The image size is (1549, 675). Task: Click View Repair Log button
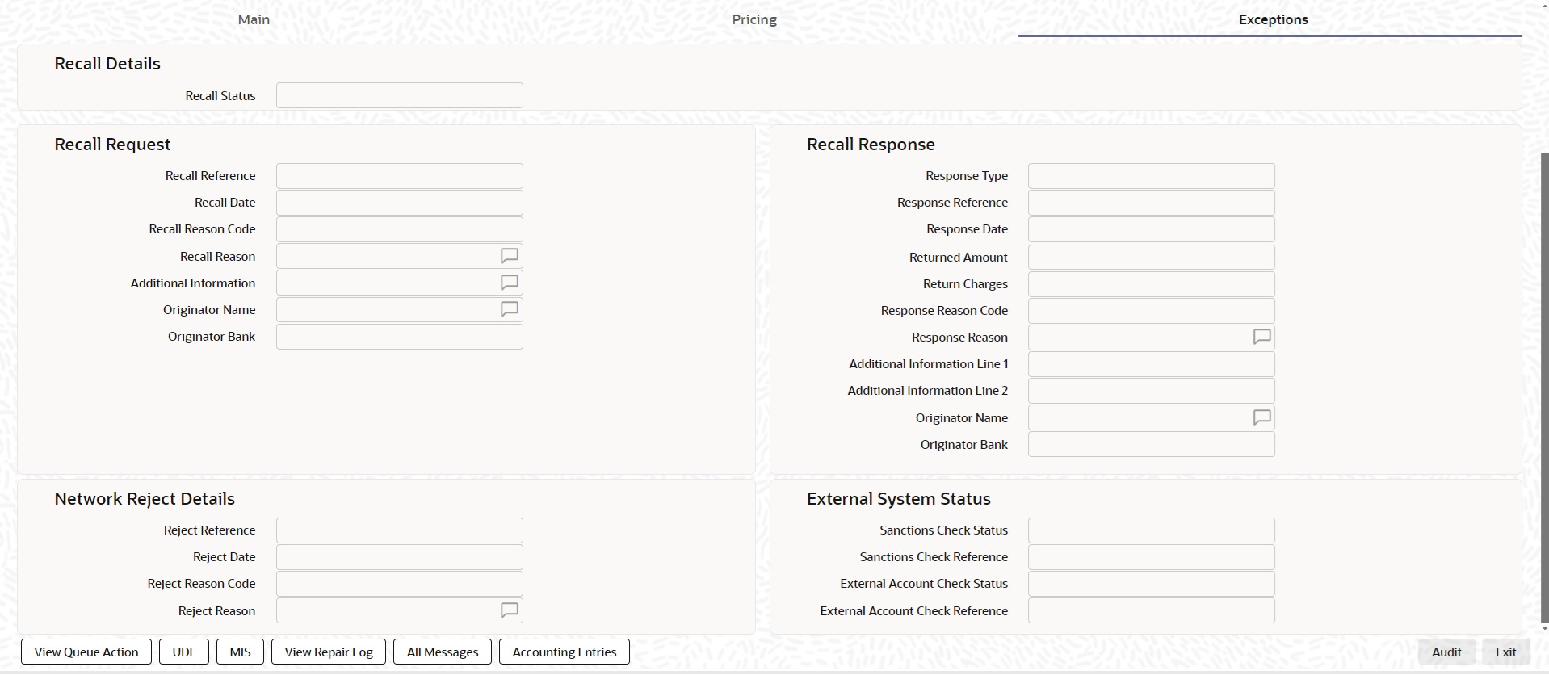coord(329,652)
